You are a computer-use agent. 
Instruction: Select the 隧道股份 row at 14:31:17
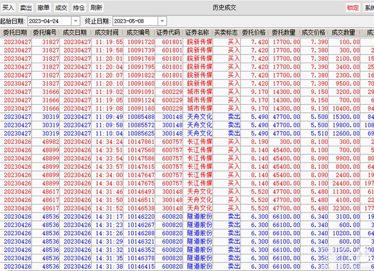pyautogui.click(x=187, y=216)
